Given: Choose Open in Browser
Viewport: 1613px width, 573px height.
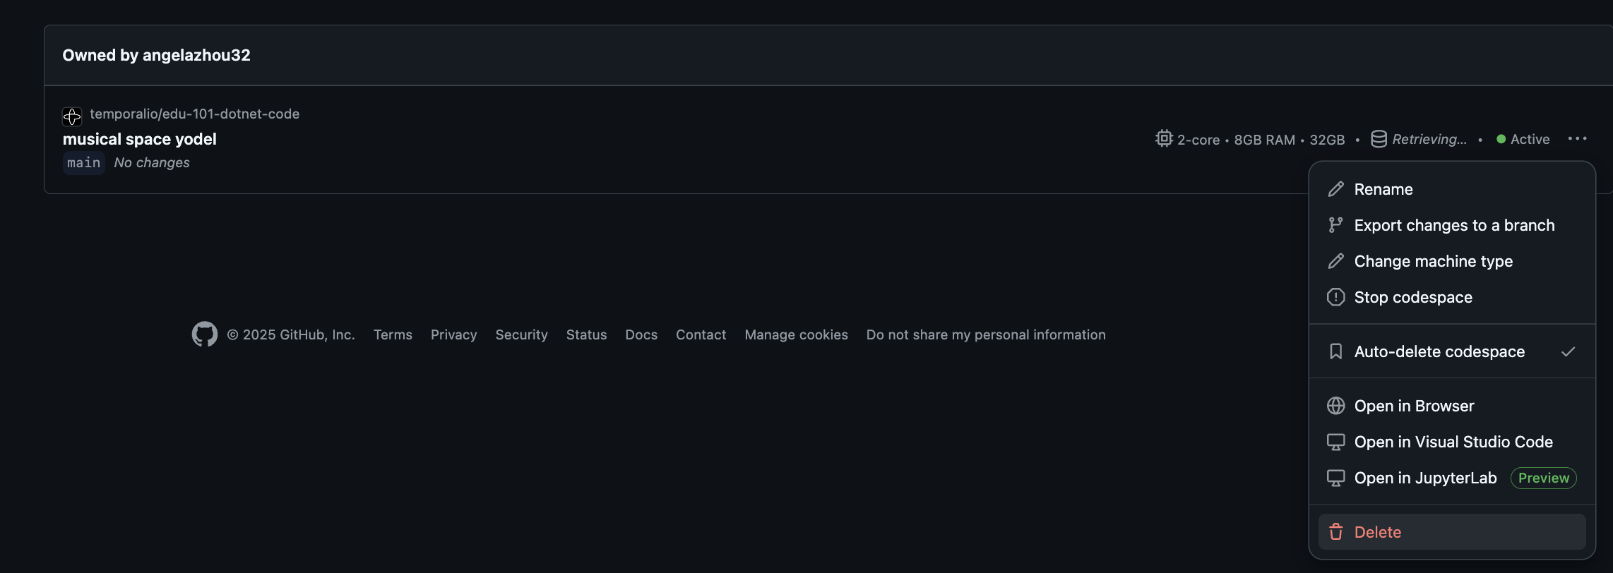Looking at the screenshot, I should coord(1452,406).
